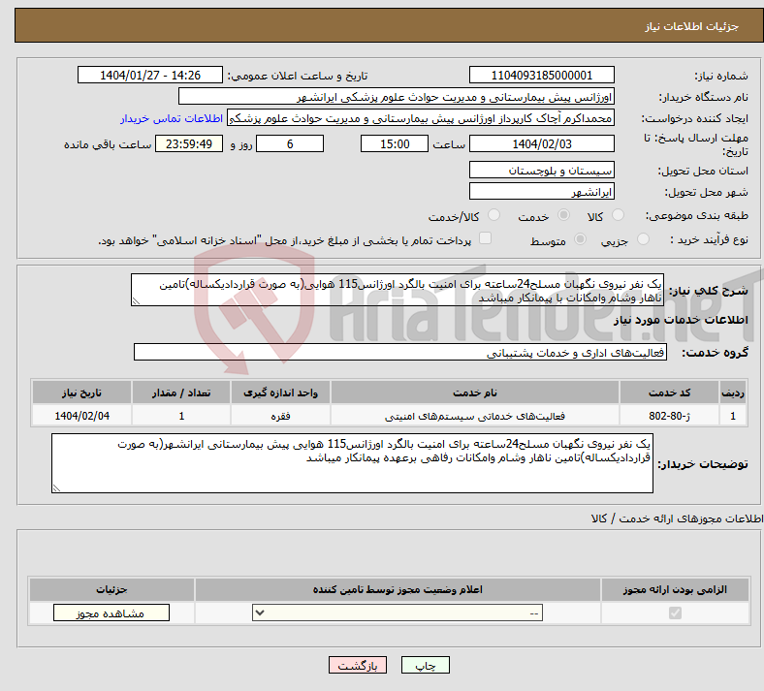Click the گروه خدمت field
This screenshot has width=764, height=691.
(400, 352)
